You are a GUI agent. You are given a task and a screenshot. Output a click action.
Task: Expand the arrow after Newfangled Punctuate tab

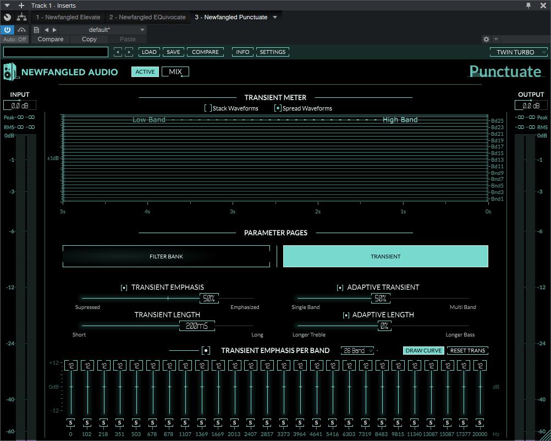coord(275,17)
